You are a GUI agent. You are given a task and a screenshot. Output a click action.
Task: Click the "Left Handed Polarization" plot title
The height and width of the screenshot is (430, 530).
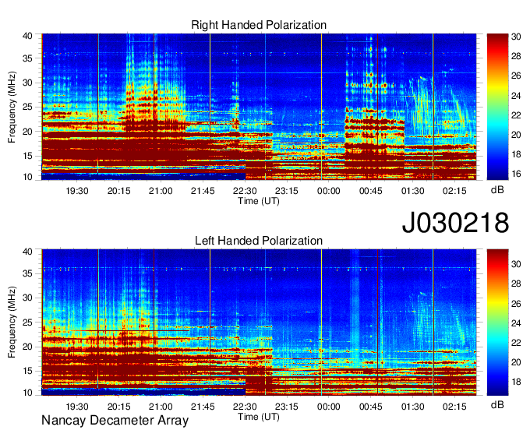(x=259, y=241)
